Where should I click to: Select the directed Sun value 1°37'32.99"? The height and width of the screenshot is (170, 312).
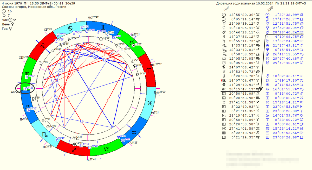click(x=287, y=15)
